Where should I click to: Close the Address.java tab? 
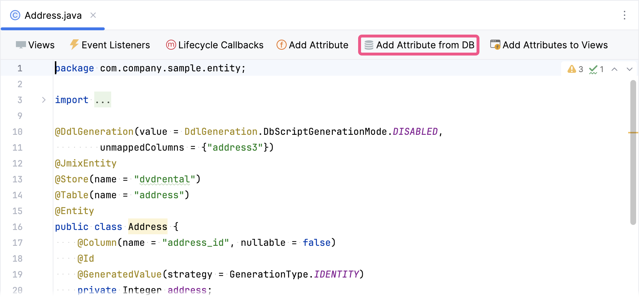[93, 15]
